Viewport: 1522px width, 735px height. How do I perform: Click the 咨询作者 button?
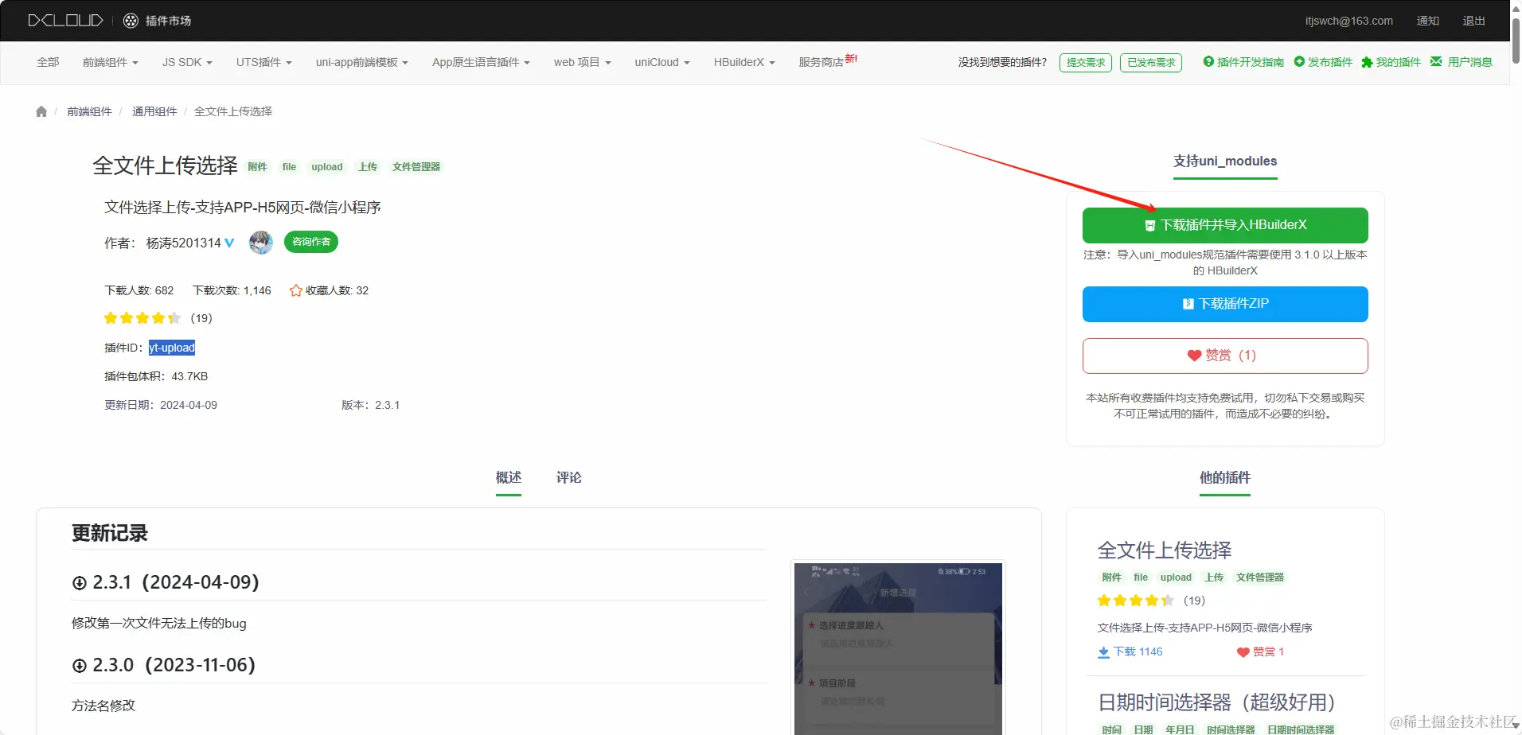click(x=311, y=242)
